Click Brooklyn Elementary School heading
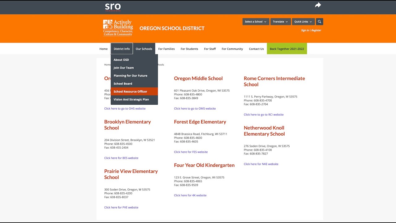 tap(127, 125)
